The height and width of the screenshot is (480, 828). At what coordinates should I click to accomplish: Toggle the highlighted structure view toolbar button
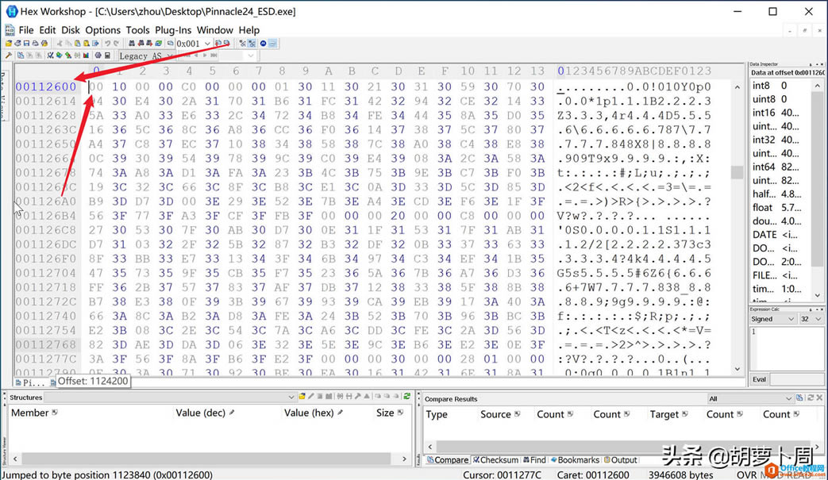coord(252,44)
